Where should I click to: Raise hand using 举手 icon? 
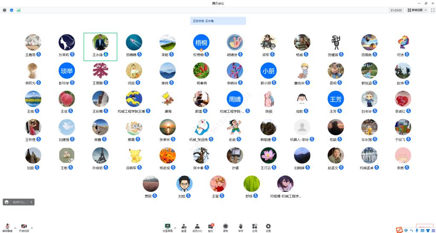pyautogui.click(x=241, y=227)
